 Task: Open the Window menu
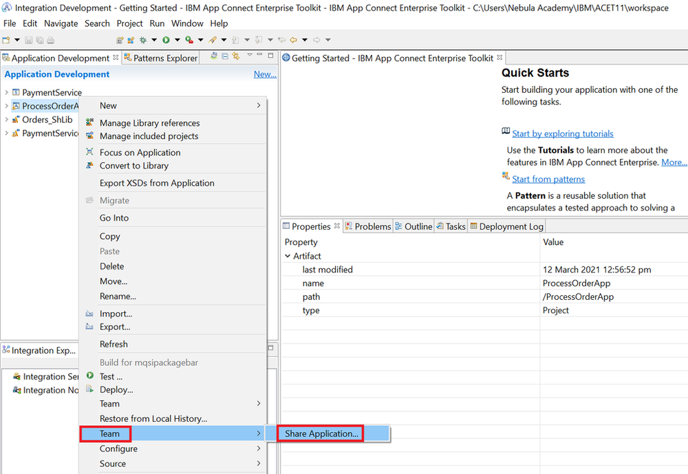click(x=187, y=23)
